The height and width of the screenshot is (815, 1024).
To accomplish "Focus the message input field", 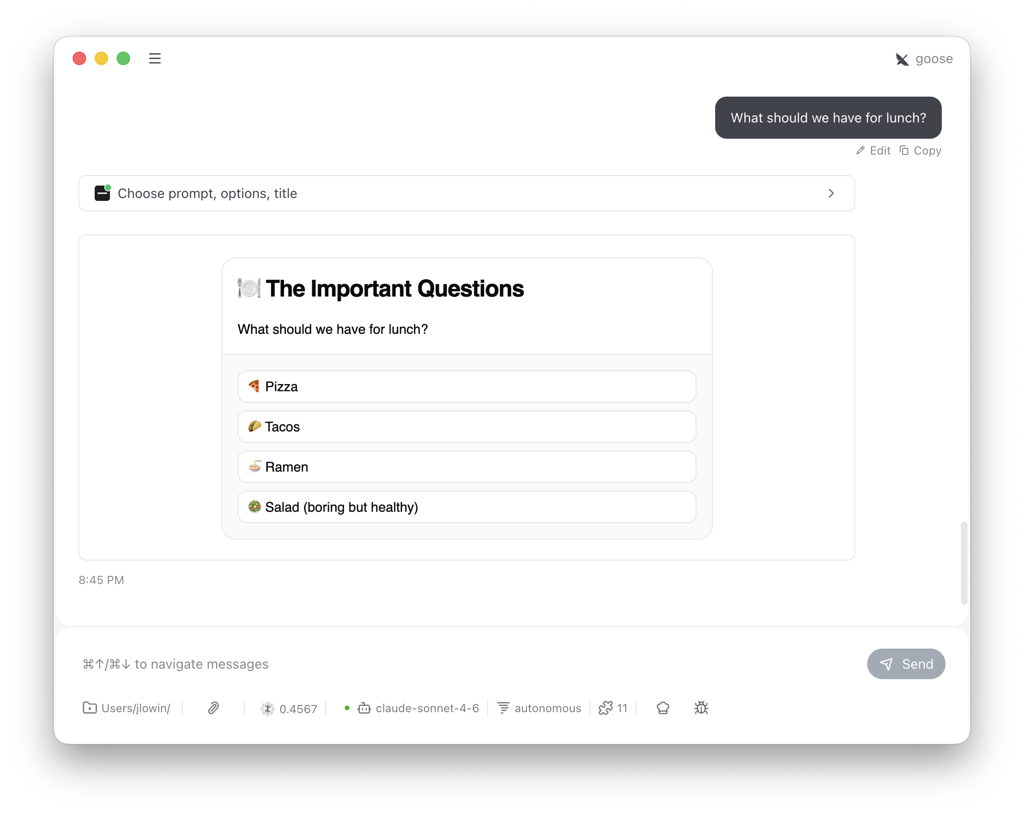I will click(468, 664).
